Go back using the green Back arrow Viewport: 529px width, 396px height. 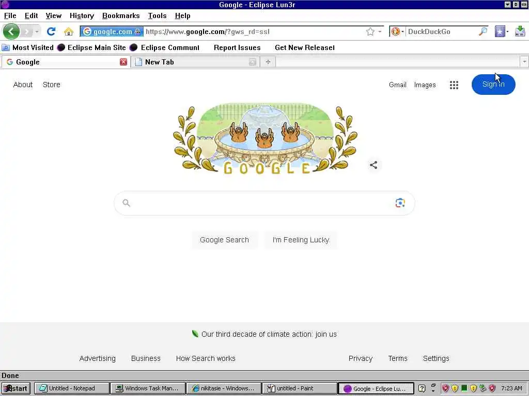click(11, 31)
